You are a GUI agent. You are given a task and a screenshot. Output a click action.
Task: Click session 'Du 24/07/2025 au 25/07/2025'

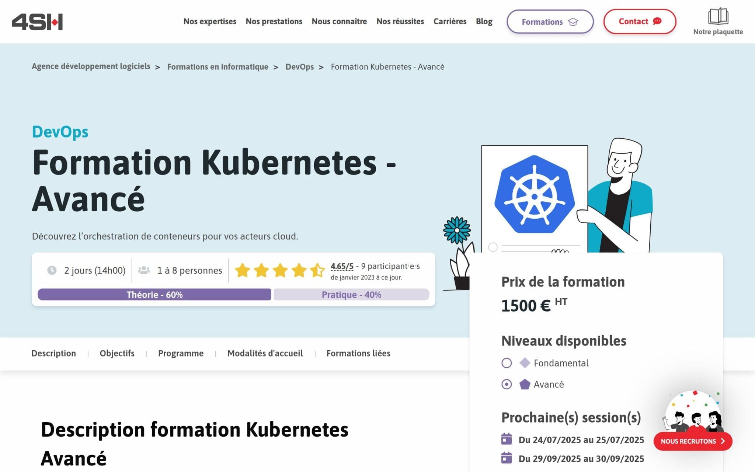tap(581, 440)
